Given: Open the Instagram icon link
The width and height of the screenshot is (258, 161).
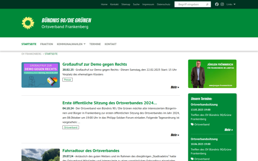Looking at the screenshot, I should click(222, 4).
